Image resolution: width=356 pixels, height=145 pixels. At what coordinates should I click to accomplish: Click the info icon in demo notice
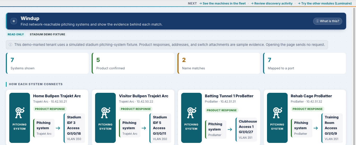click(11, 45)
